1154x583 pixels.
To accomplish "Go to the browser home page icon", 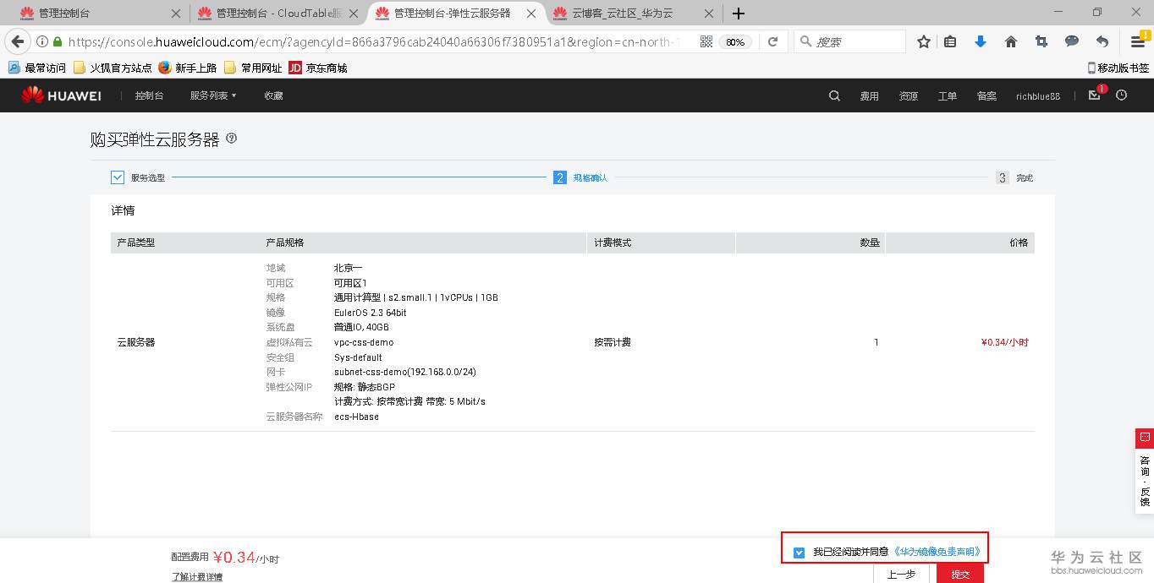I will [1010, 41].
